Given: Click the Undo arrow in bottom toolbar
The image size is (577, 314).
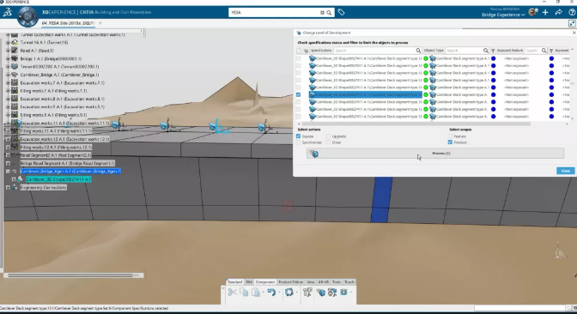Looking at the screenshot, I should (271, 293).
